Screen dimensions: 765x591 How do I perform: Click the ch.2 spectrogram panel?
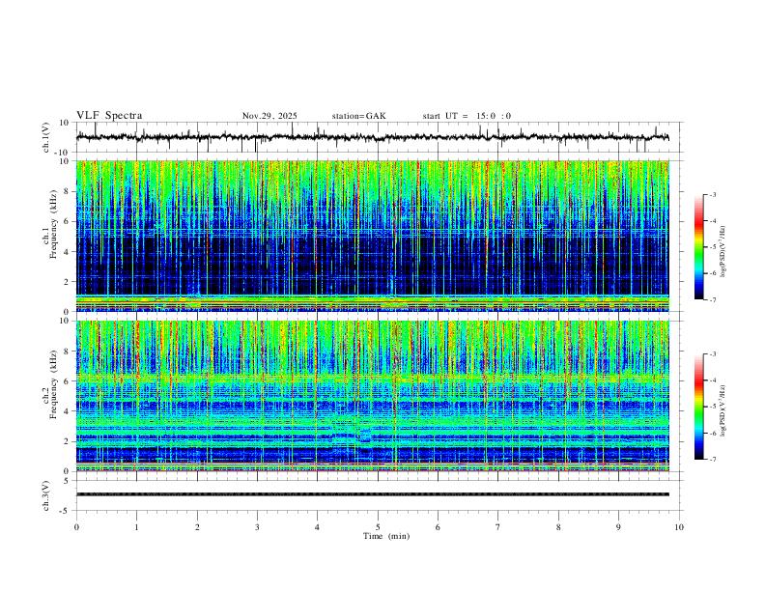373,396
